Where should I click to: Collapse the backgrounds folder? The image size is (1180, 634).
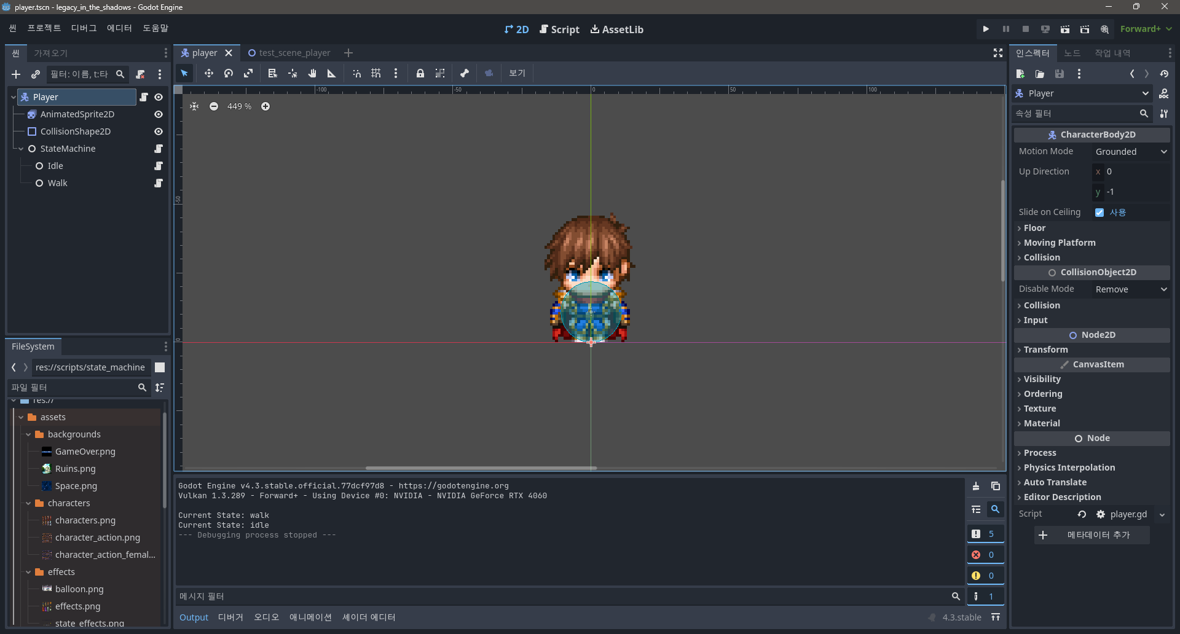(28, 434)
